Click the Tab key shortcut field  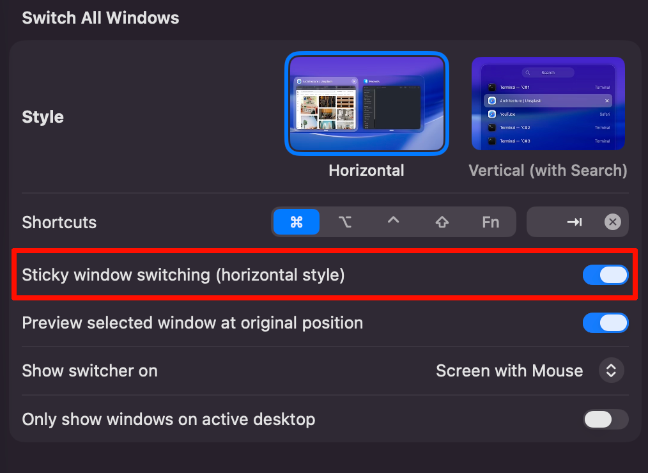[577, 222]
